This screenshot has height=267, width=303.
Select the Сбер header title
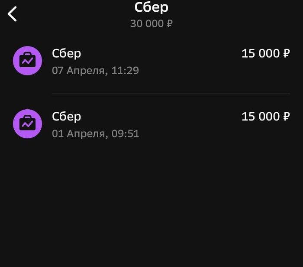[151, 7]
